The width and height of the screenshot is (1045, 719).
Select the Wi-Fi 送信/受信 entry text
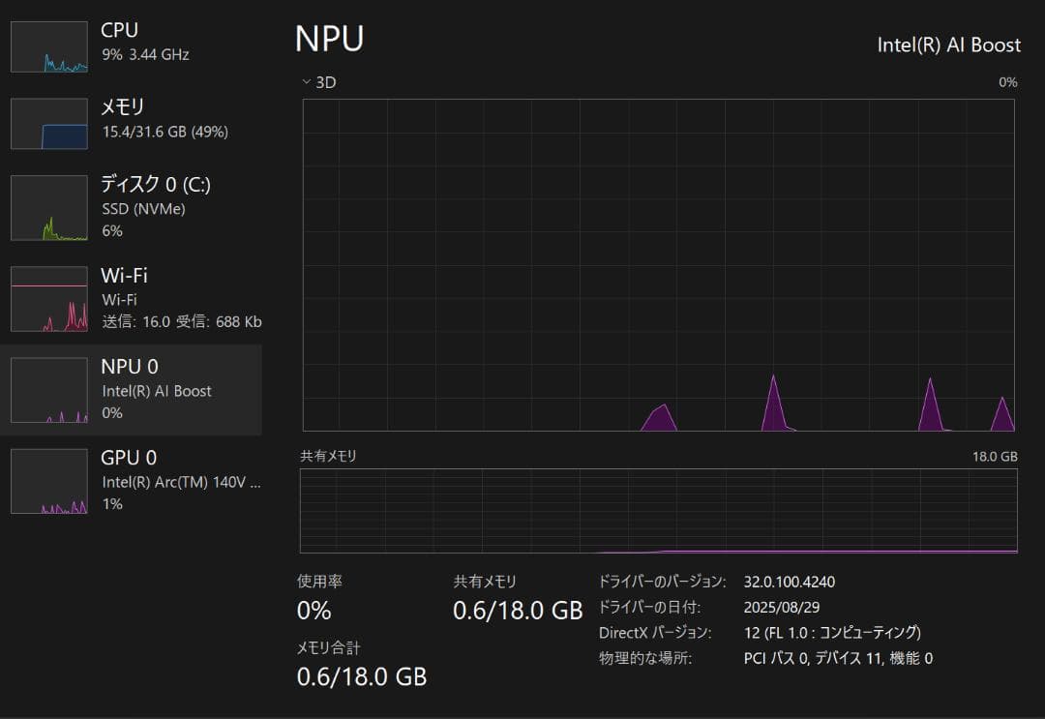click(x=181, y=321)
